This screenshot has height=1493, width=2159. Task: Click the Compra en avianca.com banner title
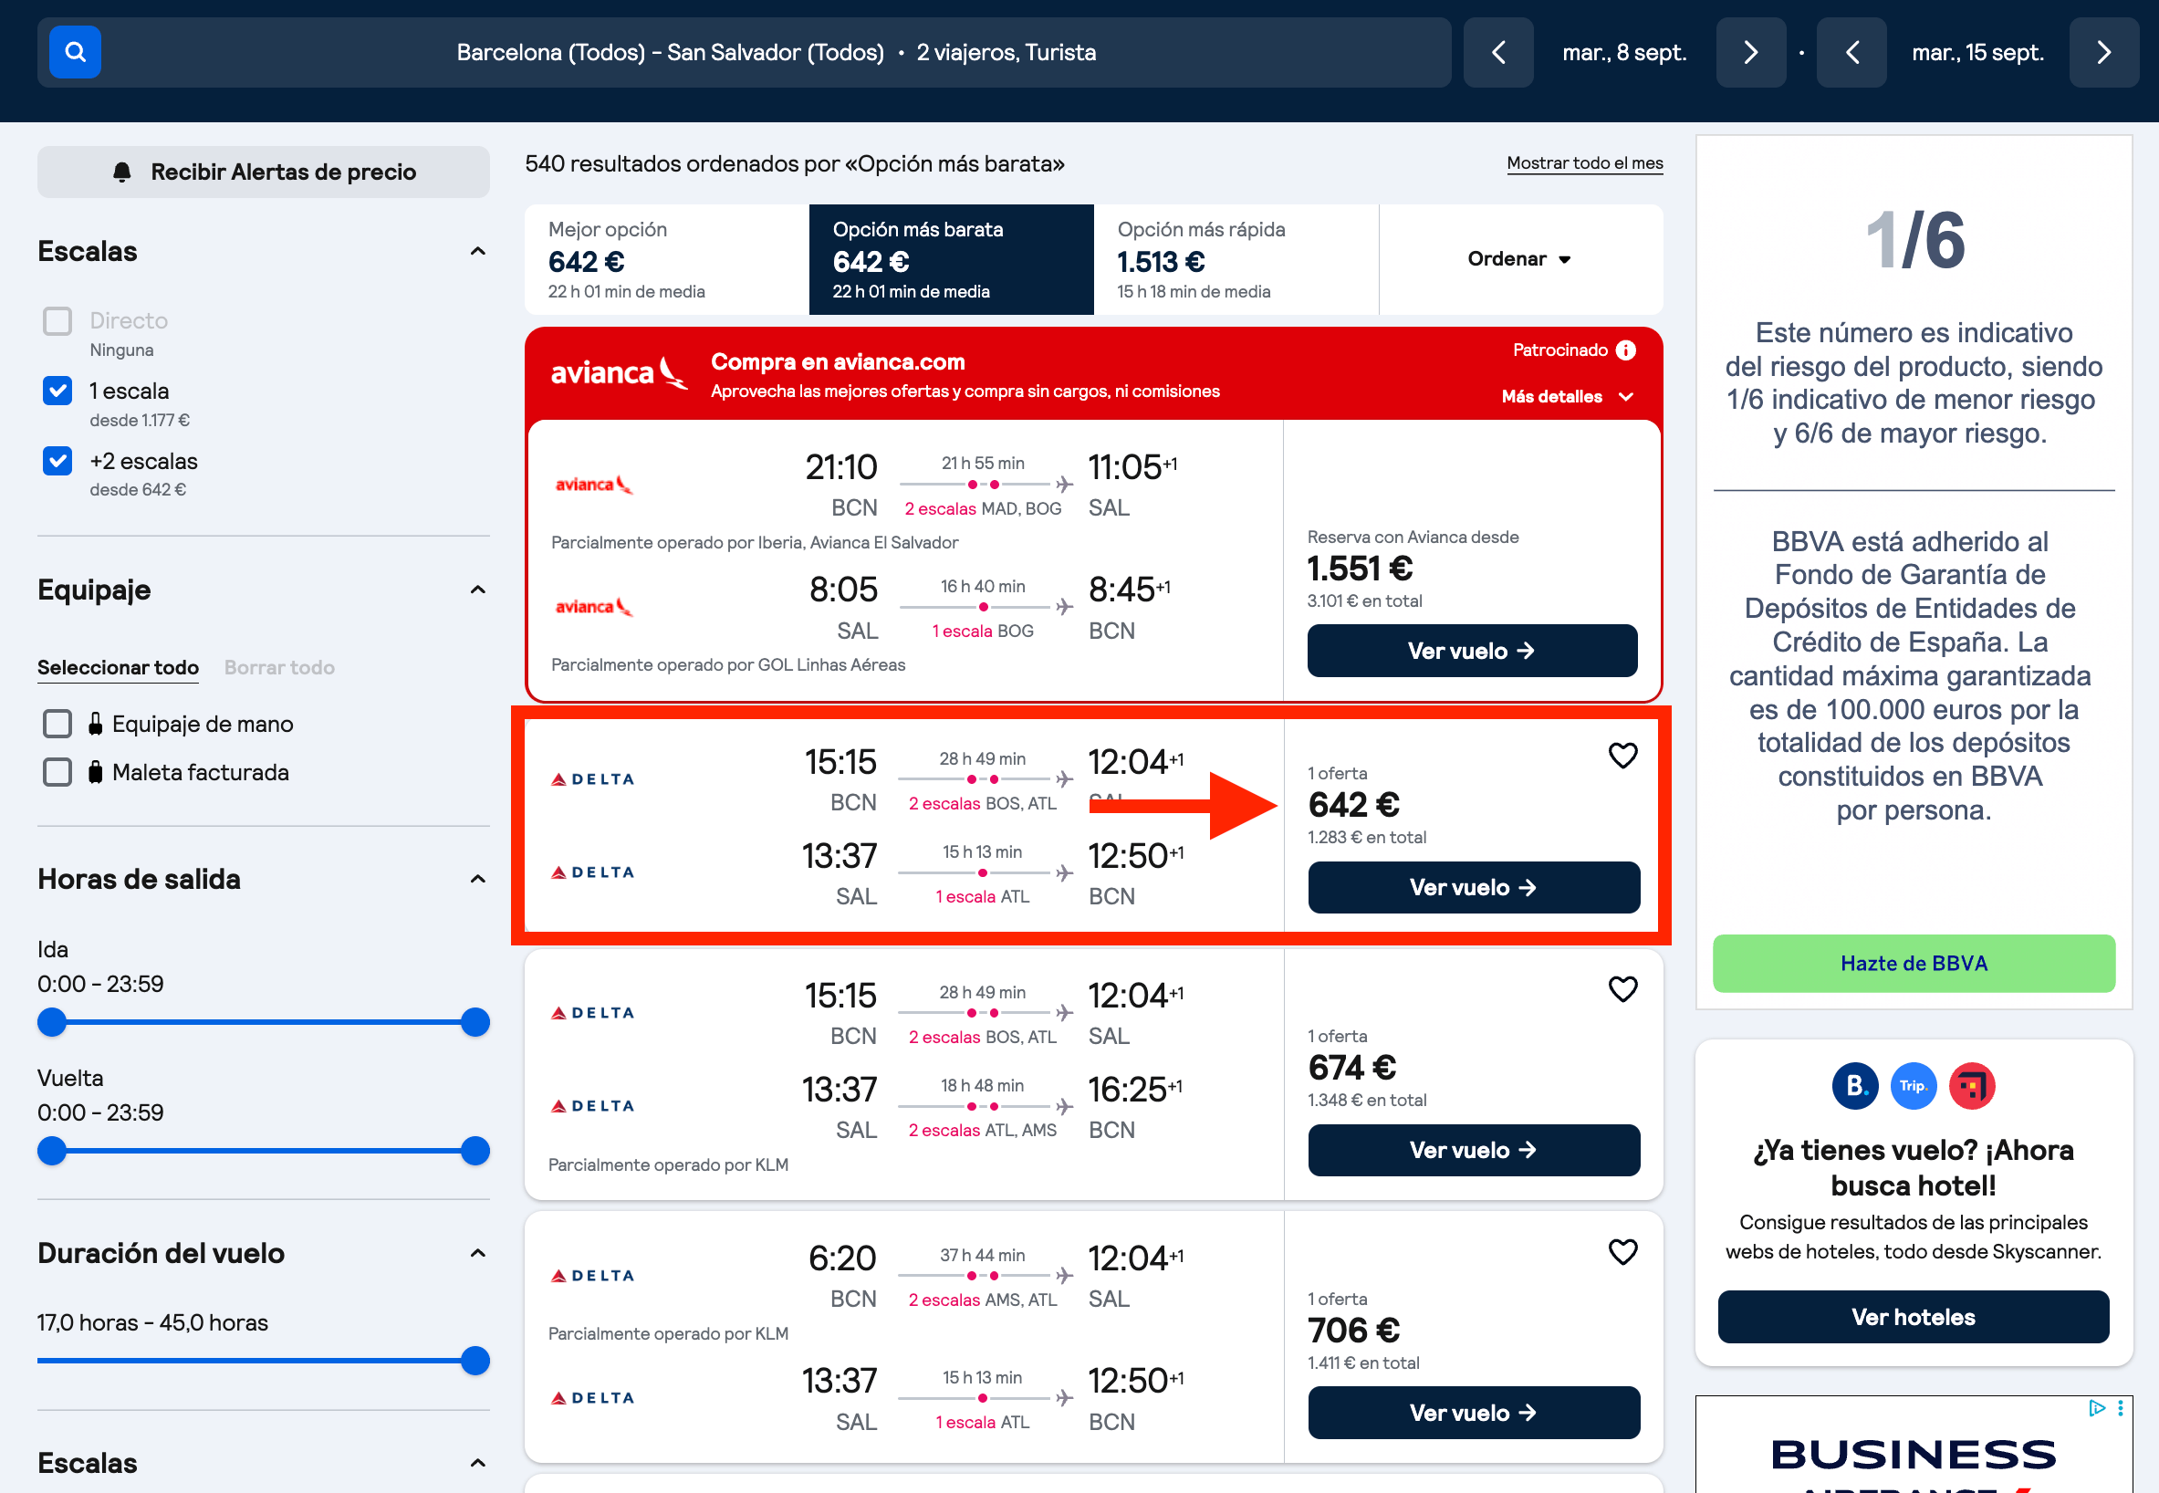pyautogui.click(x=837, y=362)
